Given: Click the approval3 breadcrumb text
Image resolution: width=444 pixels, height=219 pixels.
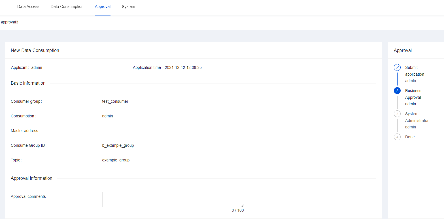Looking at the screenshot, I should click(10, 22).
